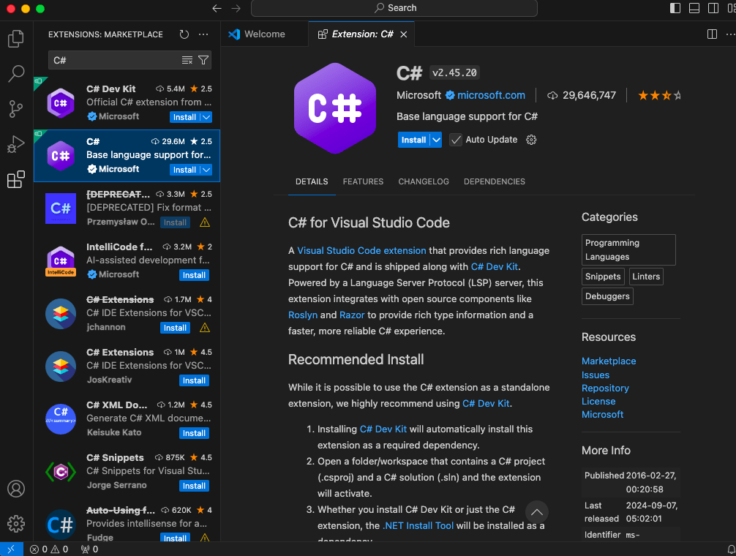Image resolution: width=736 pixels, height=556 pixels.
Task: Follow the Roslyn link
Action: pyautogui.click(x=303, y=315)
